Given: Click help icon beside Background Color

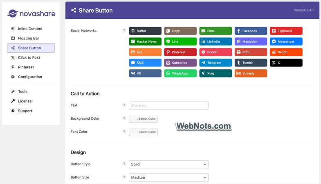Looking at the screenshot, I should (124, 118).
